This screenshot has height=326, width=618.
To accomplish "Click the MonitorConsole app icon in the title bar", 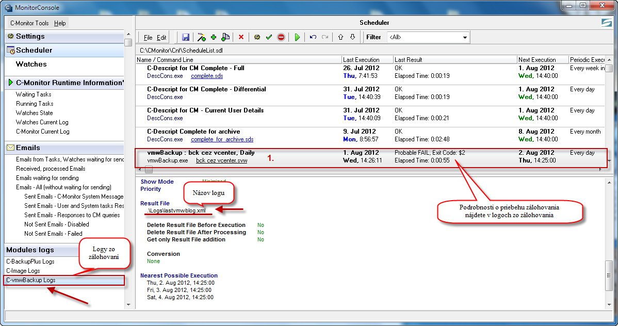I will click(x=8, y=8).
